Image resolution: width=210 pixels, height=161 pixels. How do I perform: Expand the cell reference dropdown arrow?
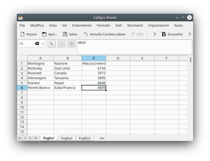(43, 44)
